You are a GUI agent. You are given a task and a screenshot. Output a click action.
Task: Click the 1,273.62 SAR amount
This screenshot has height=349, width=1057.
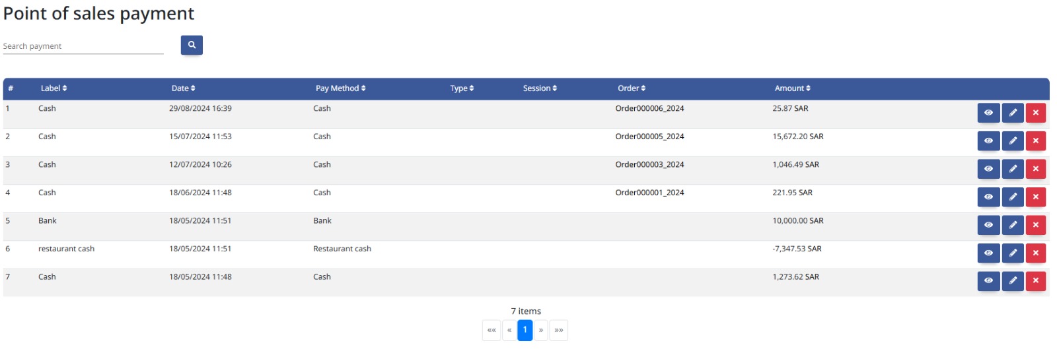click(795, 276)
